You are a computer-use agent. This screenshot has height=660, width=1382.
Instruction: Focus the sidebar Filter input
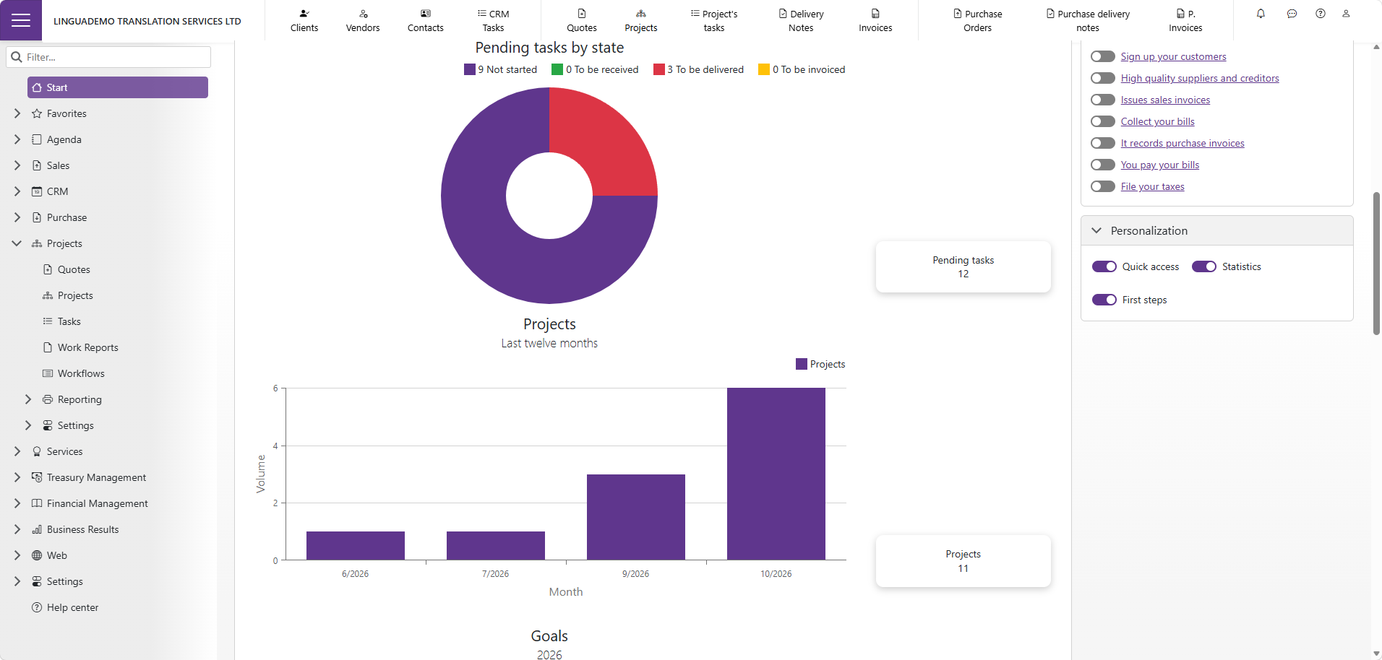coord(109,57)
